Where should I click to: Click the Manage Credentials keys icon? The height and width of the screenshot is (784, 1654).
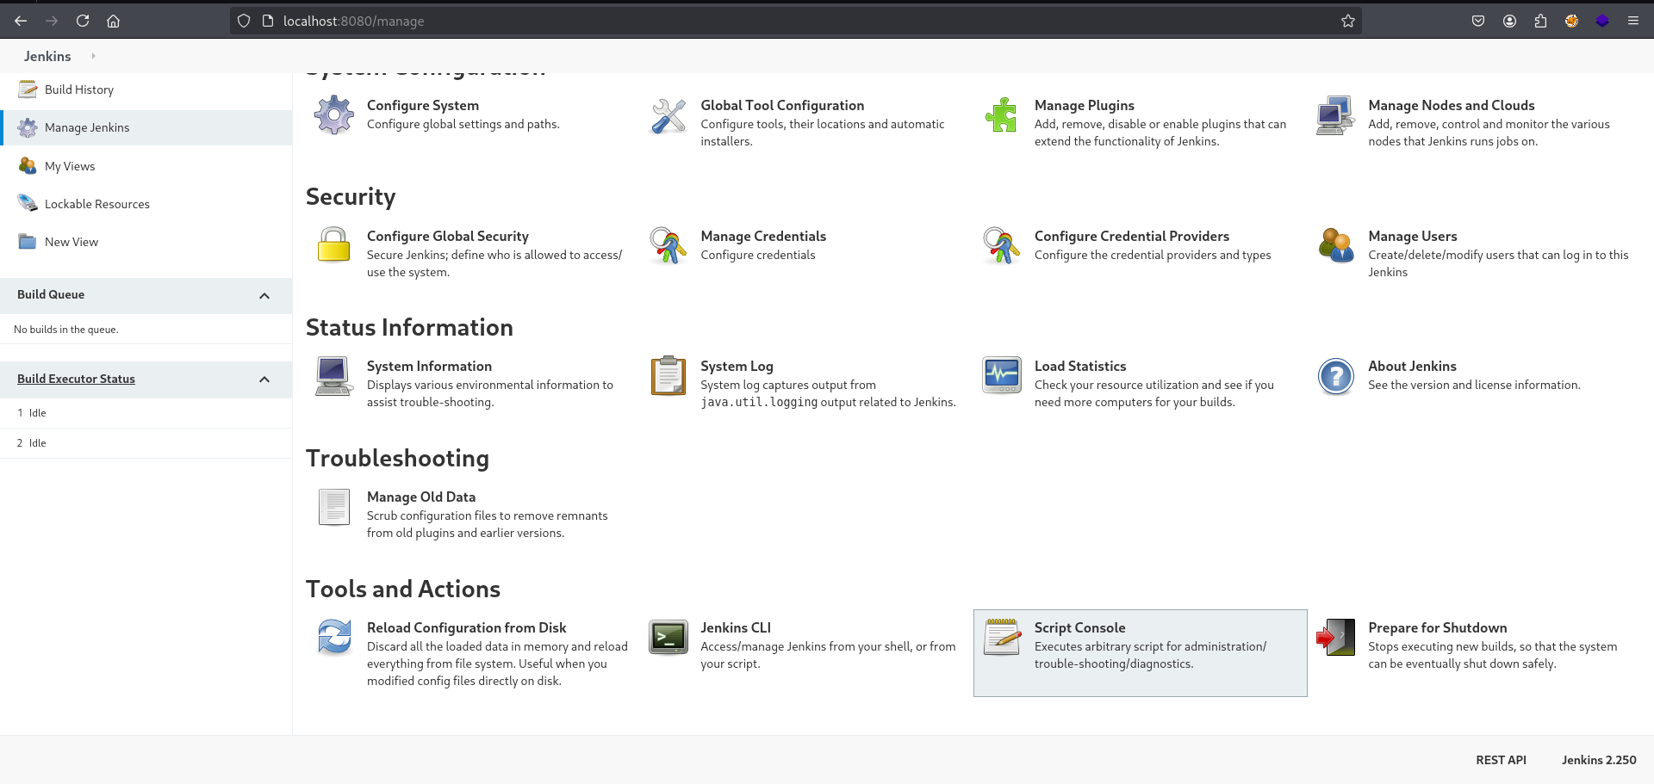[x=668, y=245]
